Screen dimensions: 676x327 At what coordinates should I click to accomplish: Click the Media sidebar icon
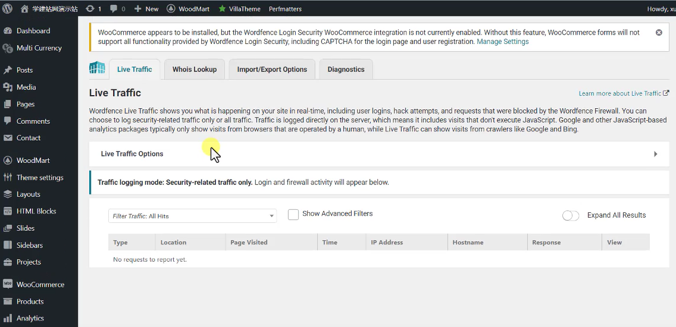[x=7, y=87]
